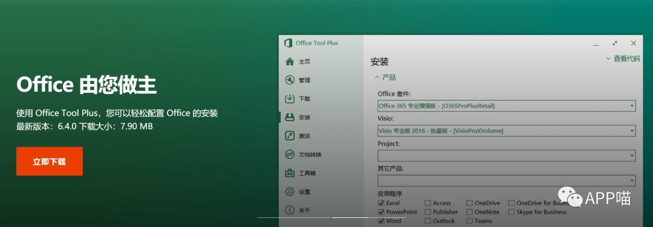
Task: Click the 应用程序 section label
Action: 390,194
